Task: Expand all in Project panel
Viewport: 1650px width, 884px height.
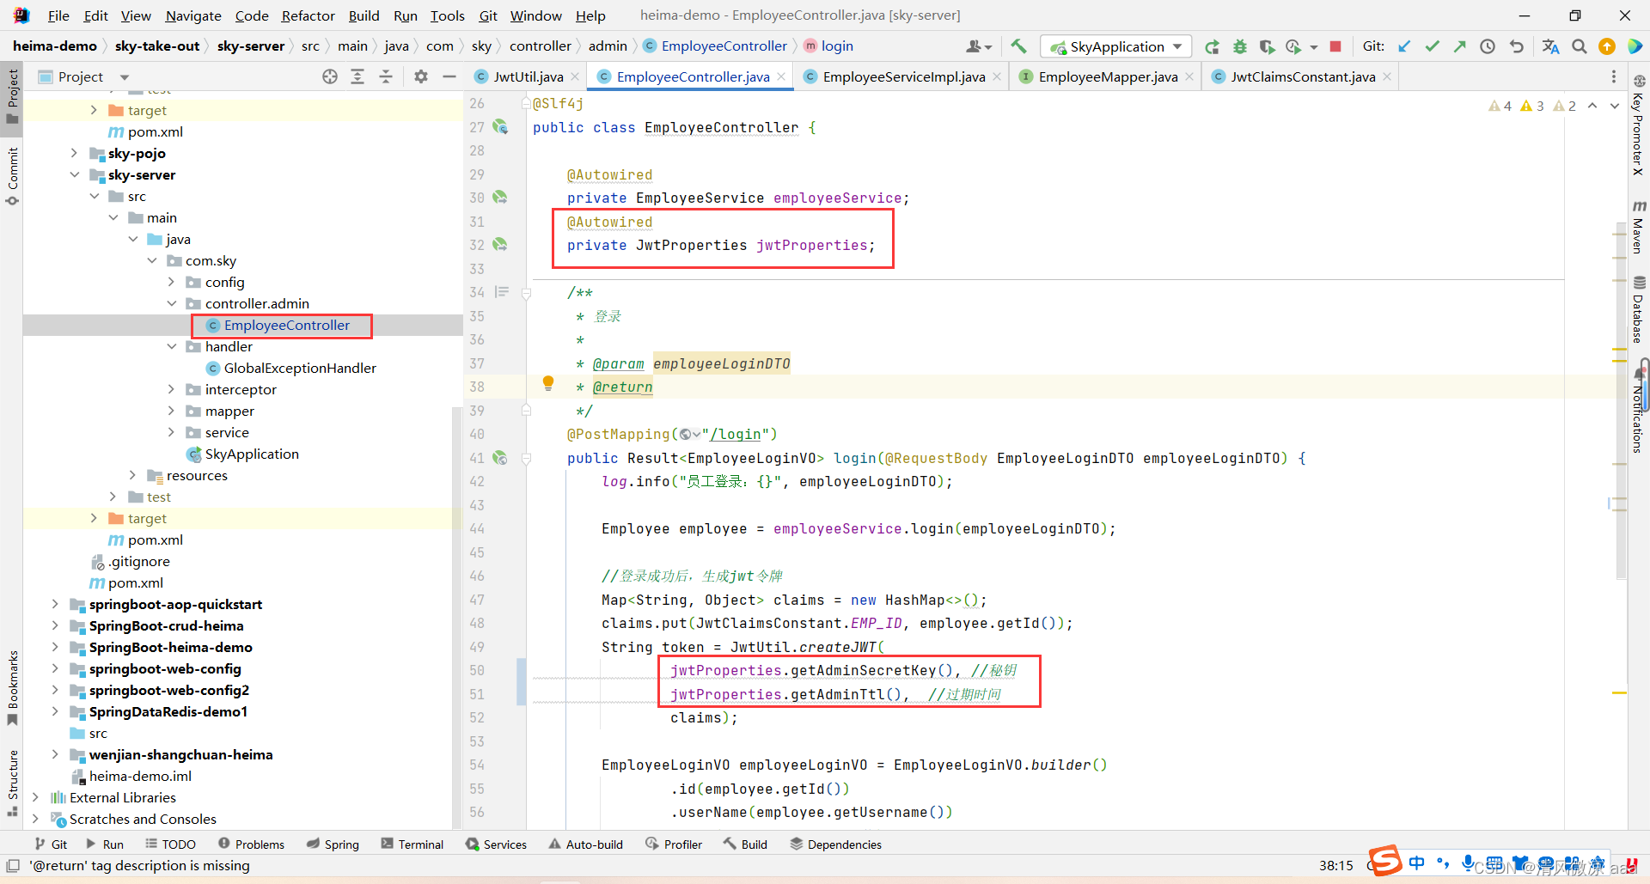Action: click(x=357, y=76)
